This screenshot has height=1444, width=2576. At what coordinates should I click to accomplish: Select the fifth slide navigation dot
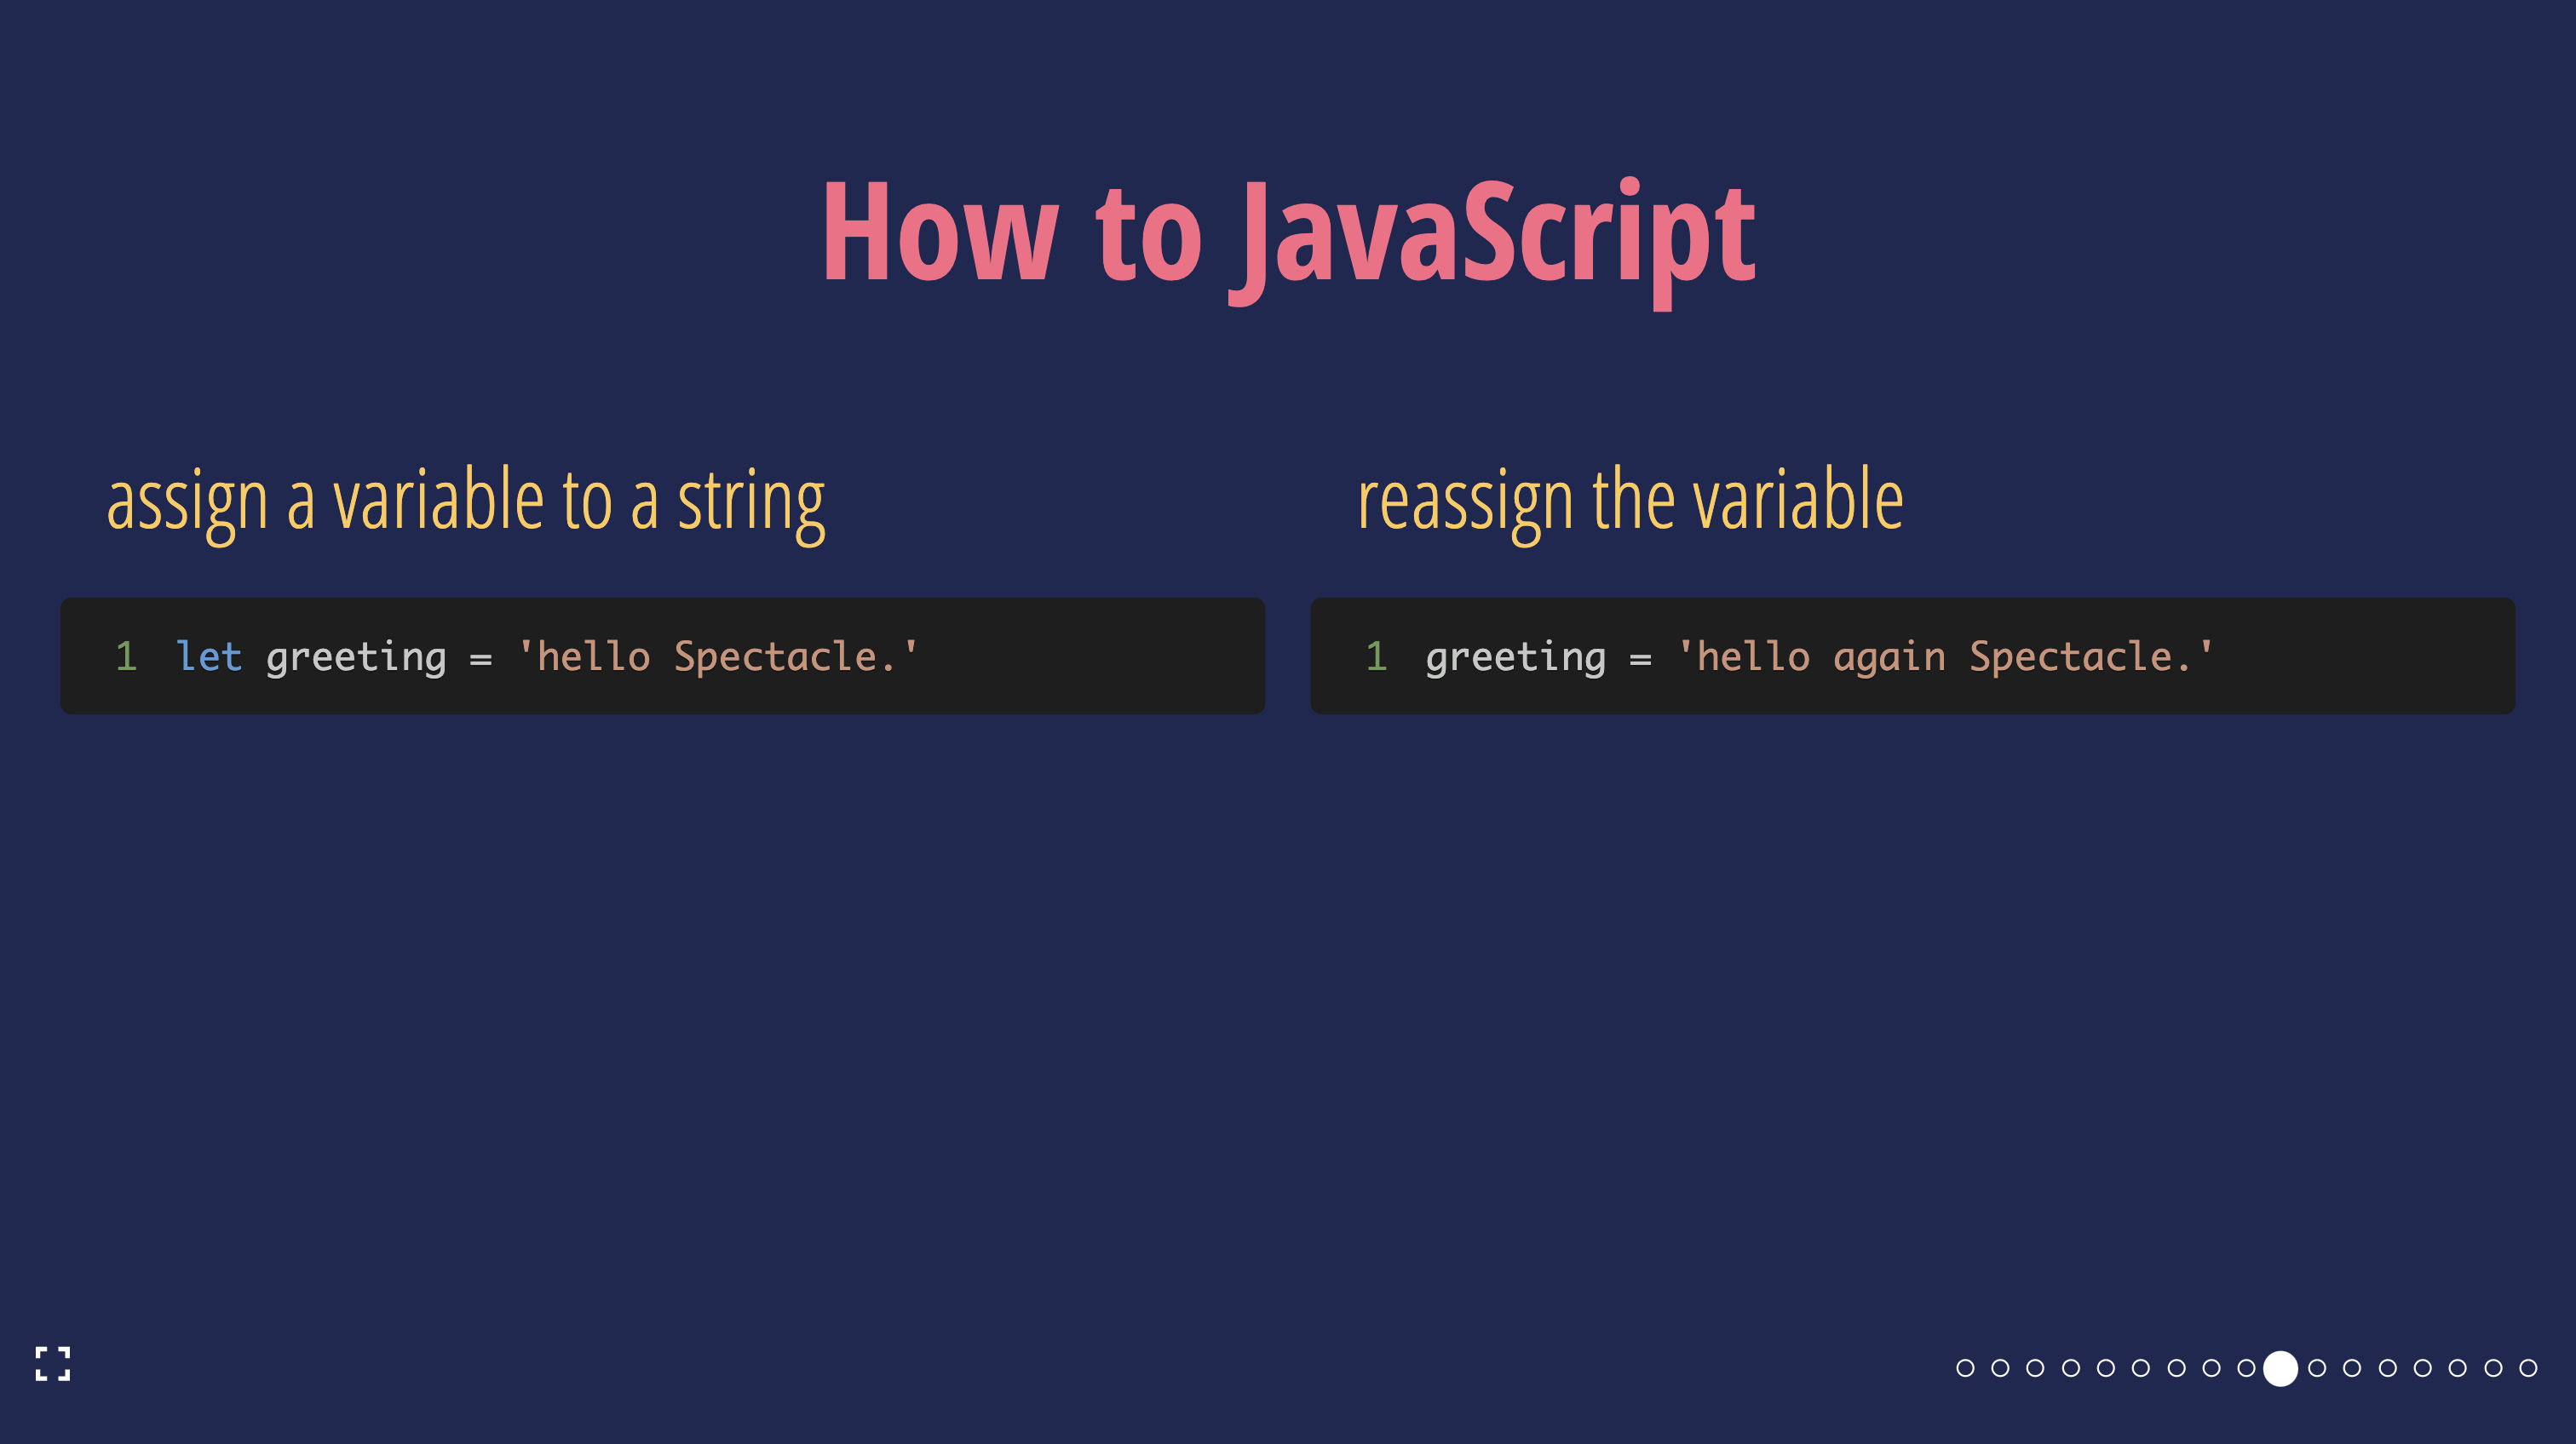tap(2105, 1369)
